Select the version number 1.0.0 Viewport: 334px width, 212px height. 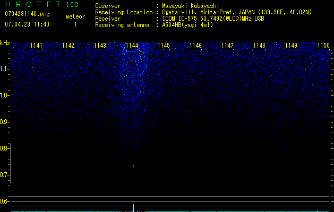[72, 5]
